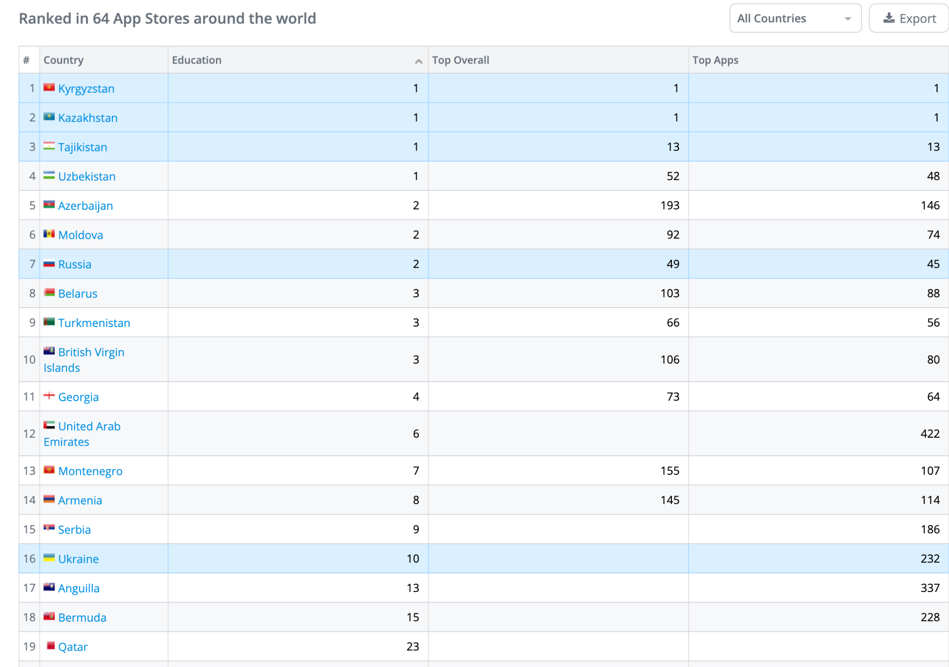Viewport: 949px width, 667px height.
Task: Open the Montenegro country link
Action: coord(90,471)
